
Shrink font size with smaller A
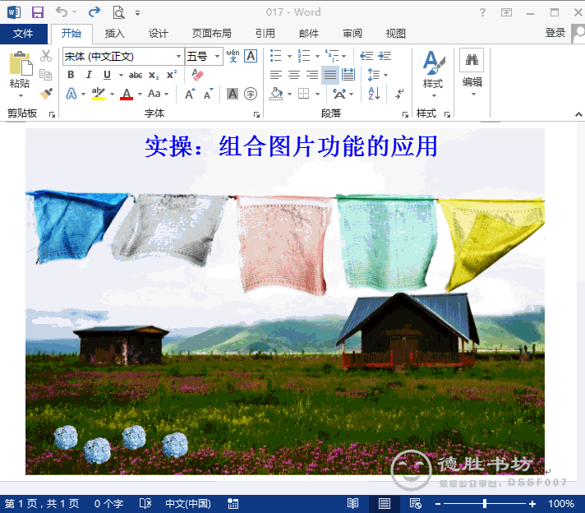[x=208, y=94]
